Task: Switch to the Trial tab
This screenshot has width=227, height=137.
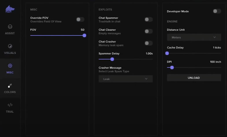Action: 10,107
